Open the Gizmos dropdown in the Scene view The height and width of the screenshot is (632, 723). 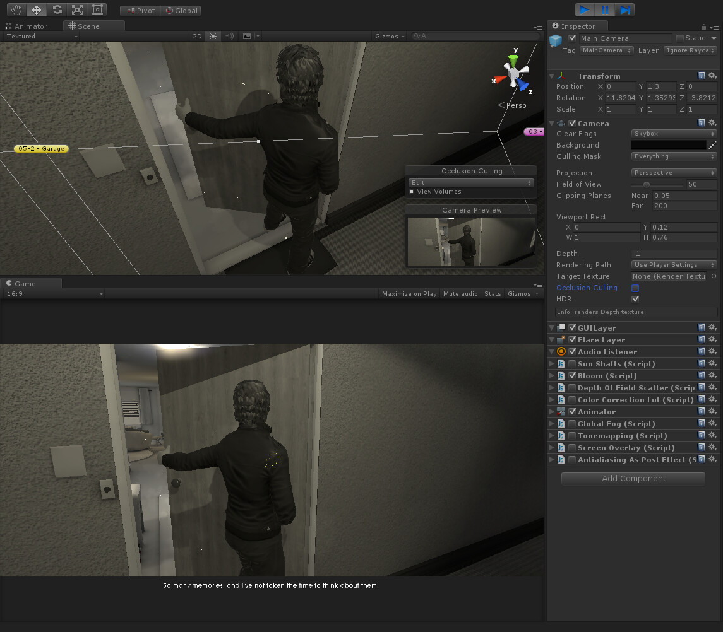coord(388,36)
